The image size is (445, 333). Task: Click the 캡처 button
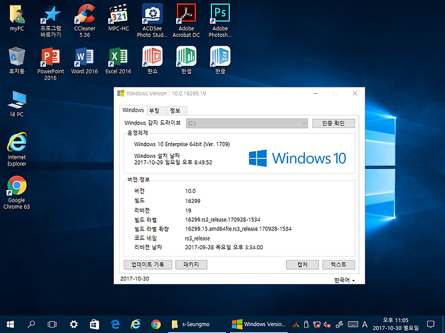point(302,265)
